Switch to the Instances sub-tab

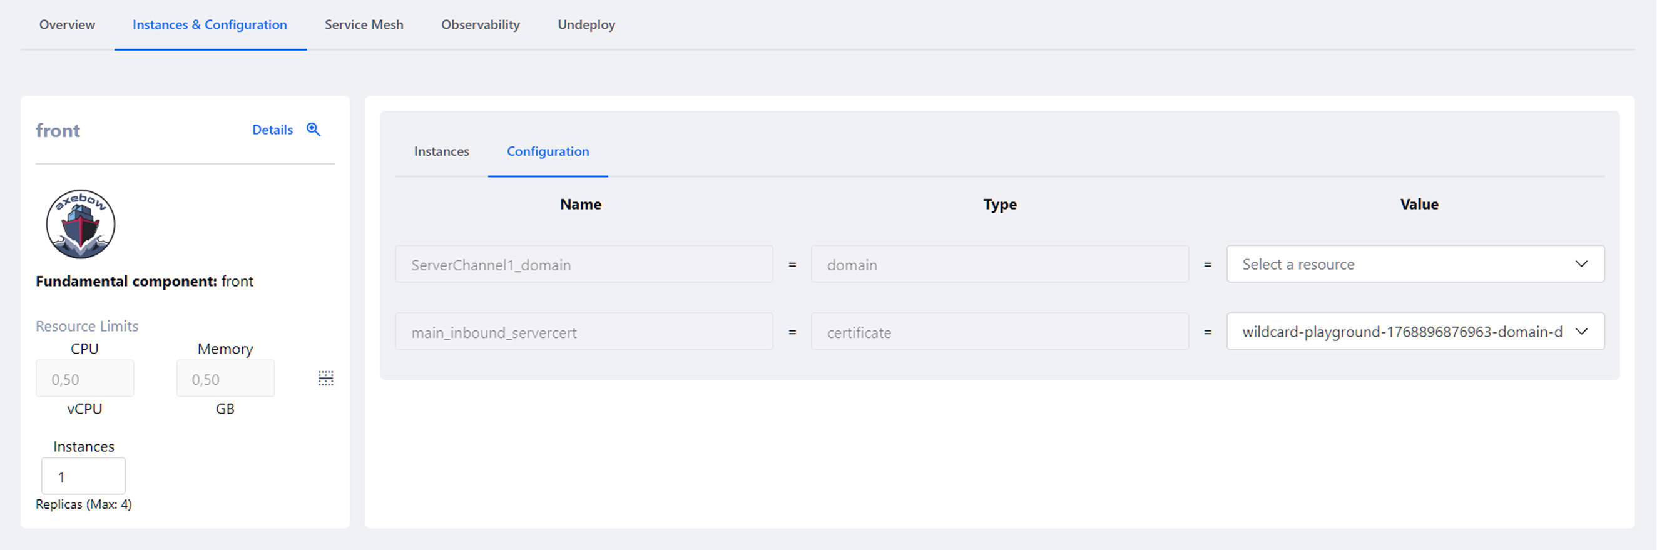[441, 151]
